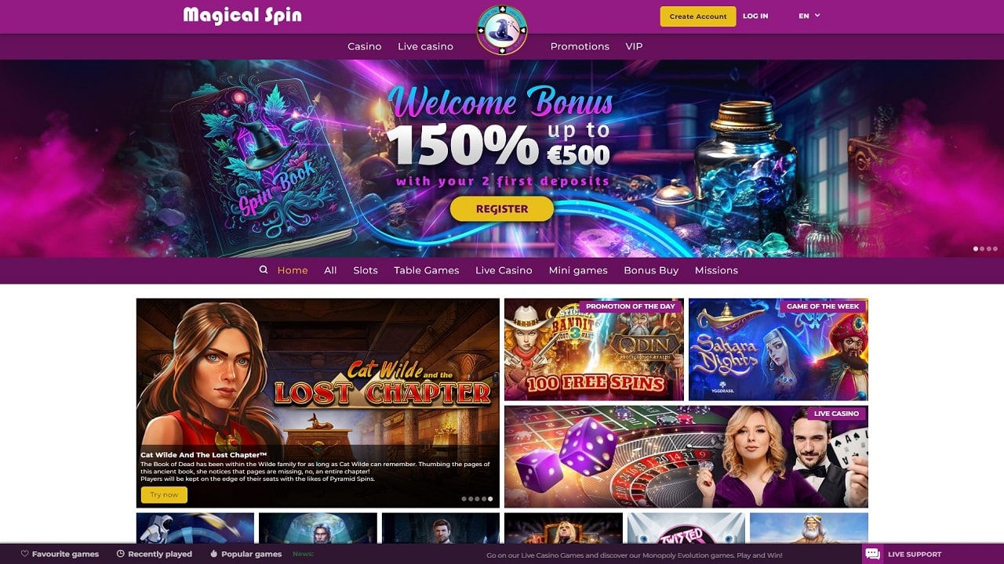Select the last hero banner carousel dot
The width and height of the screenshot is (1004, 564).
(x=995, y=248)
